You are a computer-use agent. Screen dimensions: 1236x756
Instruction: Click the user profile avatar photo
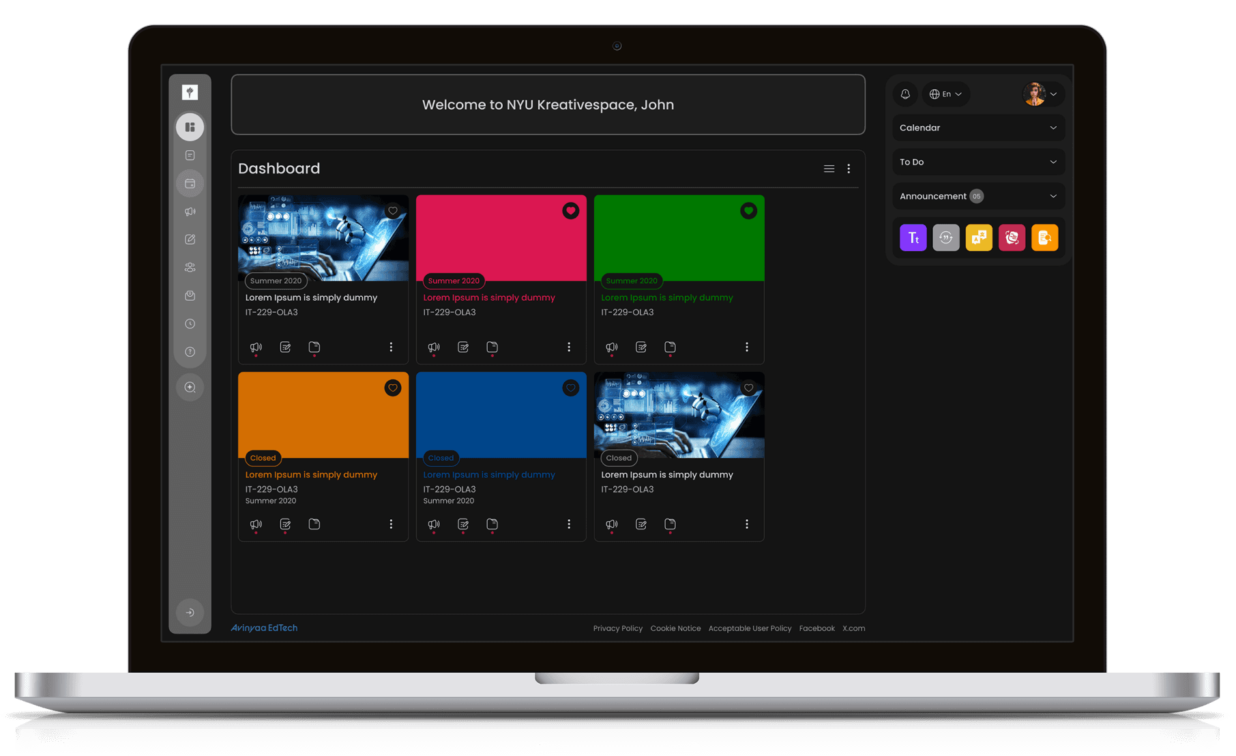point(1034,94)
